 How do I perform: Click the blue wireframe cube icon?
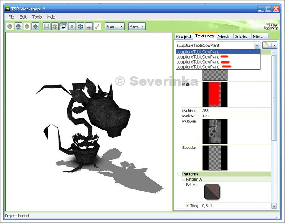pyautogui.click(x=81, y=26)
